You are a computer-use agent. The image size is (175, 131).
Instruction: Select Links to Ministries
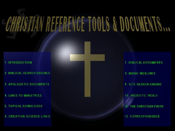23,96
